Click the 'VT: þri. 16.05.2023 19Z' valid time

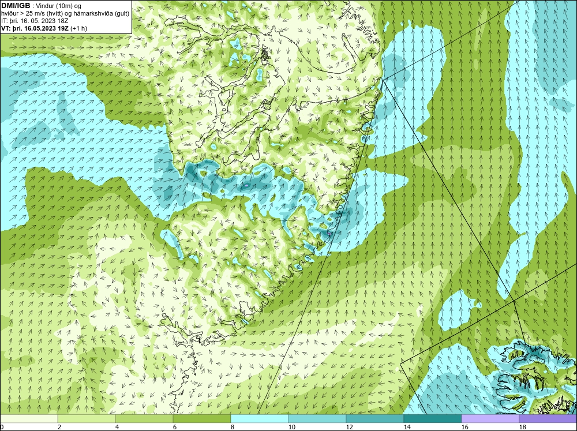35,28
